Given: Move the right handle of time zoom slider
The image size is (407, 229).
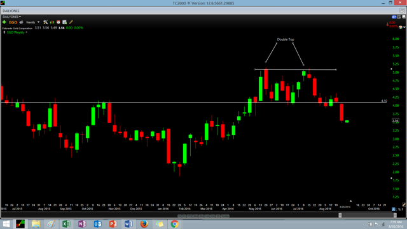Looking at the screenshot, I should 395,215.
